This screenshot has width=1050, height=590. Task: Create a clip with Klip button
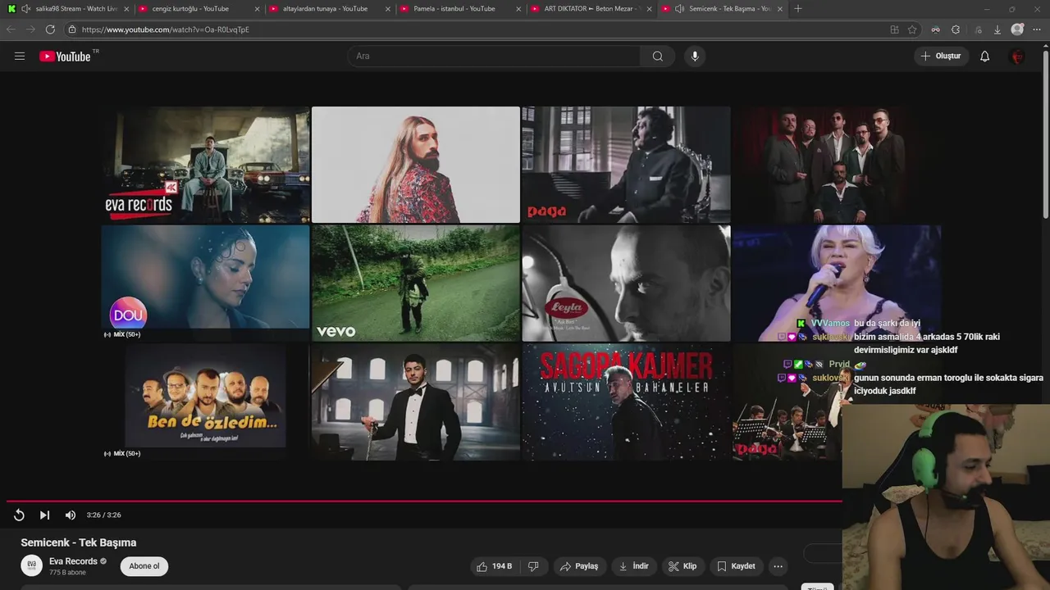click(682, 566)
